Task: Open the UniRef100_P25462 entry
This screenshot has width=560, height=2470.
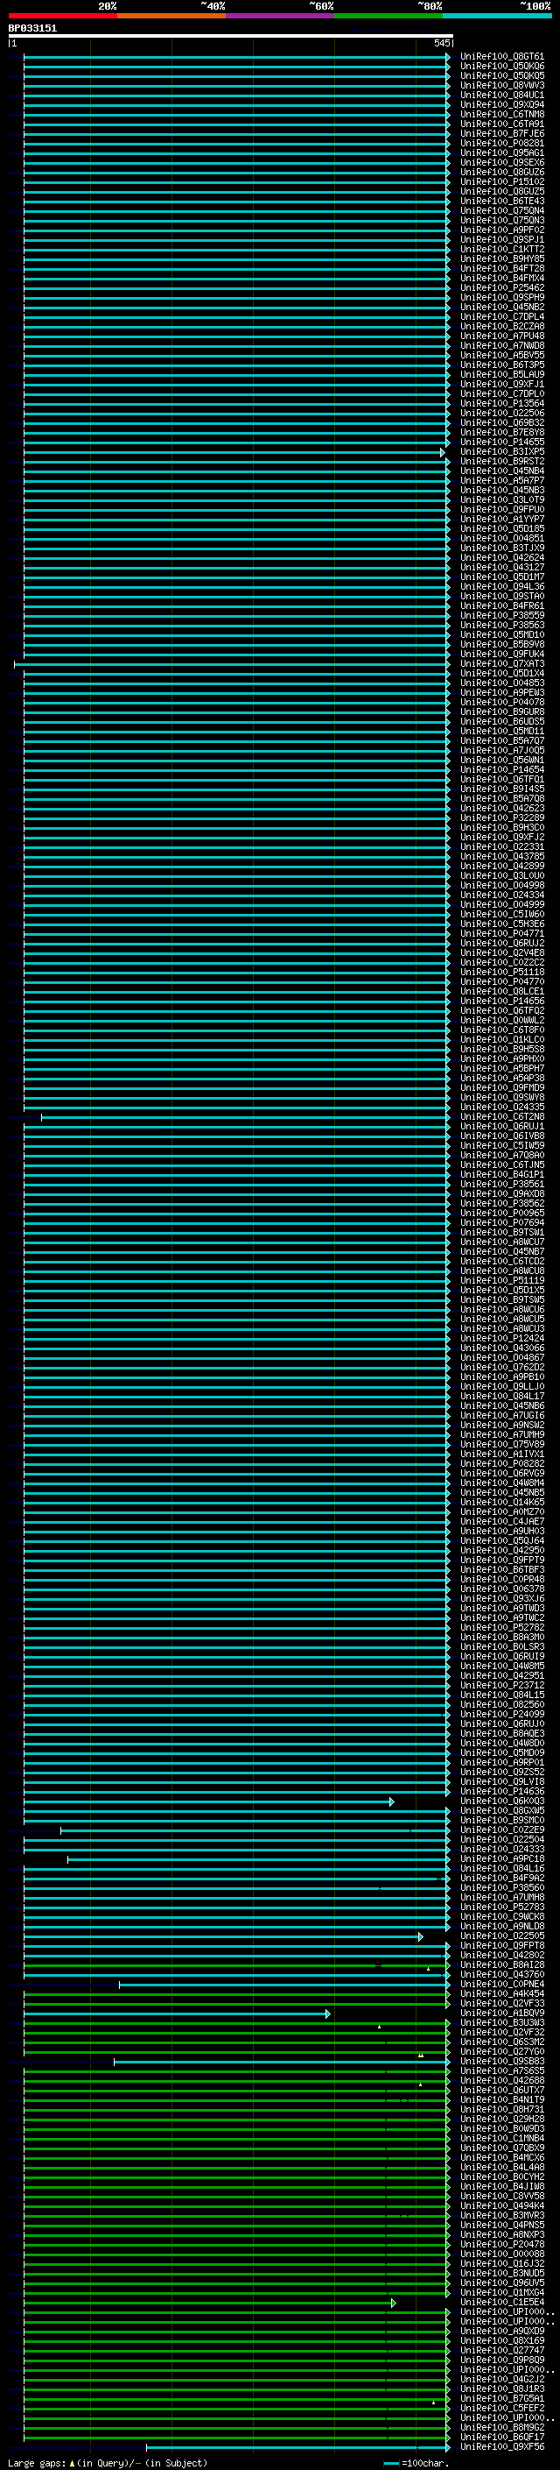Action: pos(502,287)
